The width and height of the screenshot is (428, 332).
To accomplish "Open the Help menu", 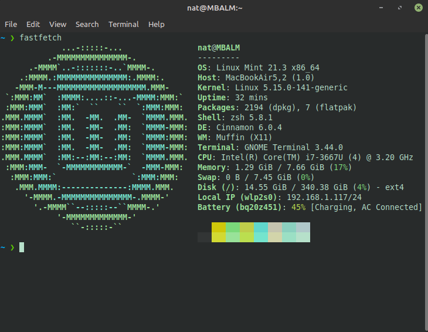I will [x=157, y=24].
